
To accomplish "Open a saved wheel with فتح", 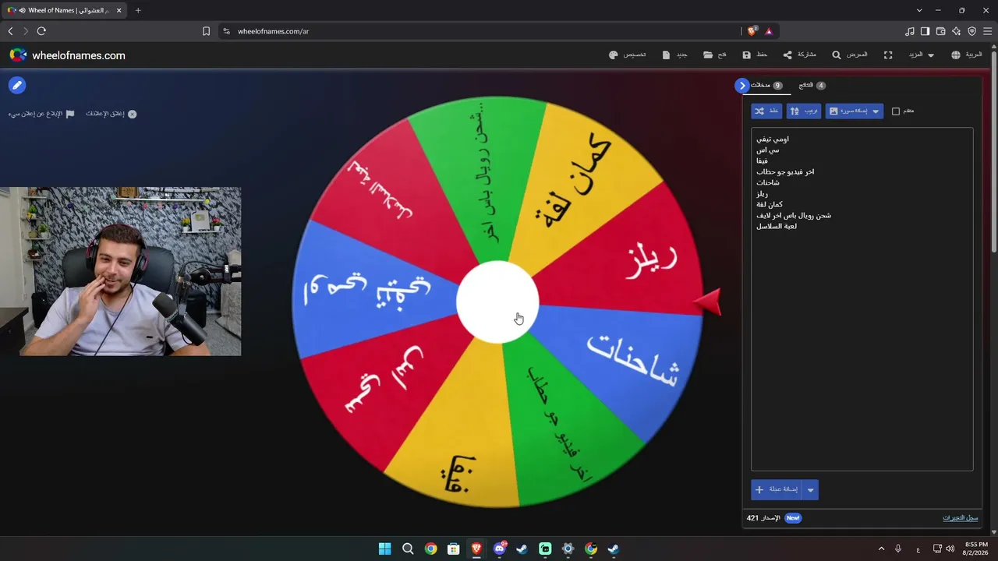I will pos(715,55).
